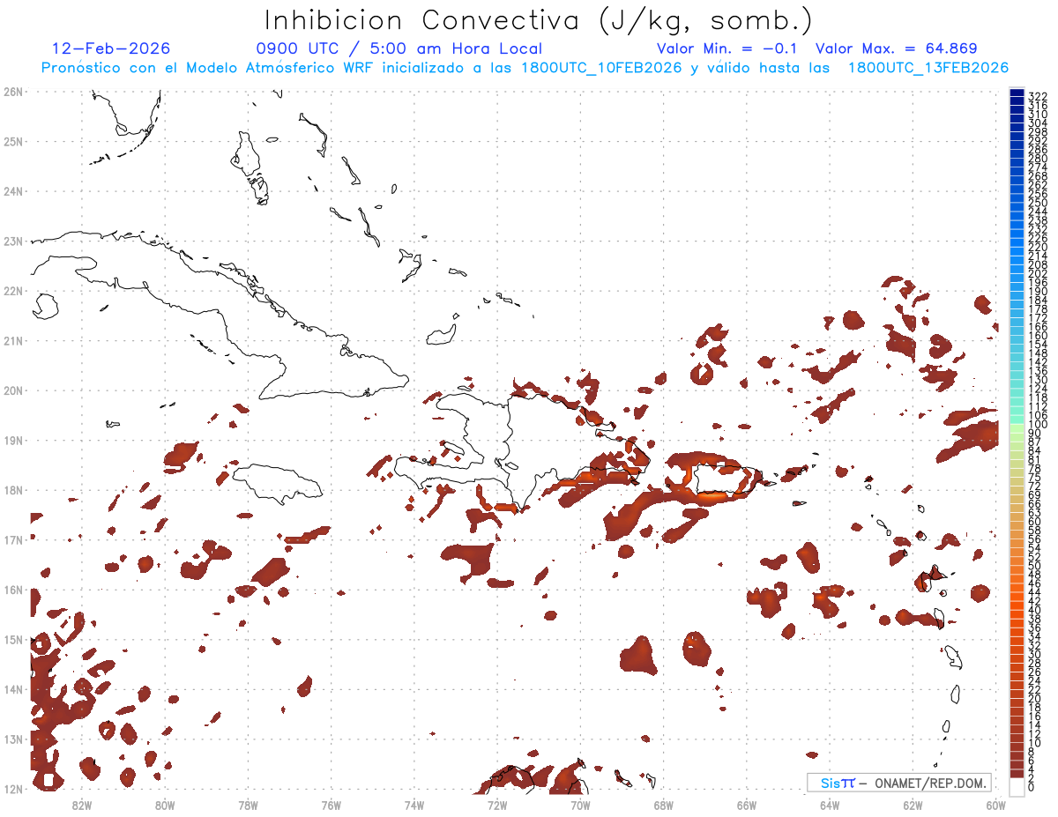Screen dimensions: 1058x817
Task: Click the "17N" latitude label
Action: click(x=13, y=539)
